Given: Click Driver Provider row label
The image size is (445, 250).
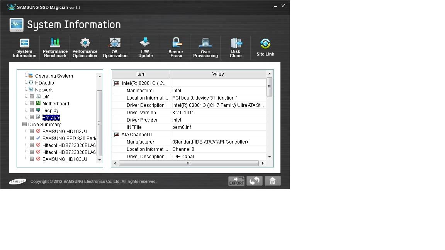Looking at the screenshot, I should [142, 120].
